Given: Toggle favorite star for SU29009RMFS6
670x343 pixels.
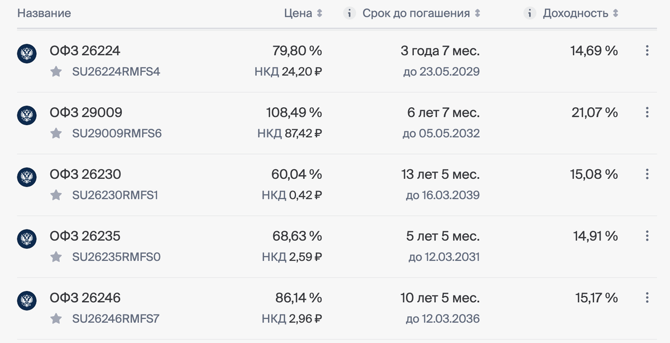Looking at the screenshot, I should pos(56,134).
